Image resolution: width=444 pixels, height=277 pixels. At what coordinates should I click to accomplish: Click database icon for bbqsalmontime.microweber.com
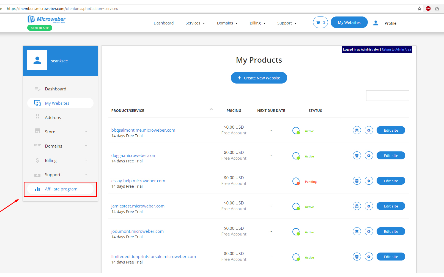coord(357,130)
